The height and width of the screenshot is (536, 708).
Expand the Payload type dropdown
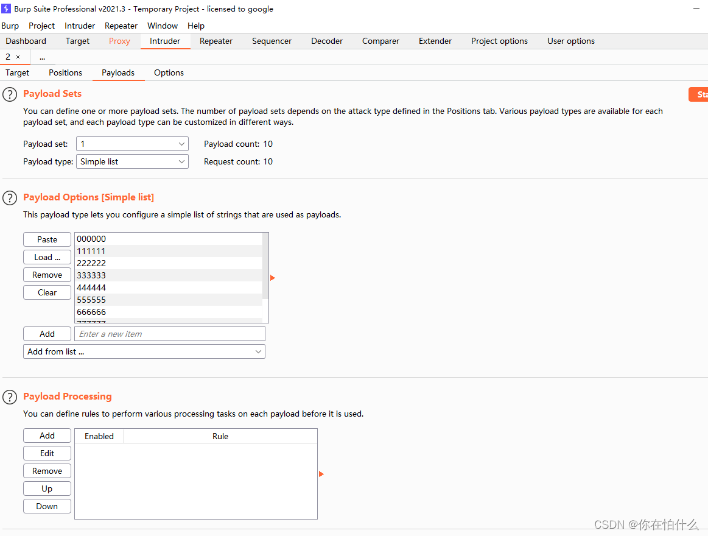[132, 161]
